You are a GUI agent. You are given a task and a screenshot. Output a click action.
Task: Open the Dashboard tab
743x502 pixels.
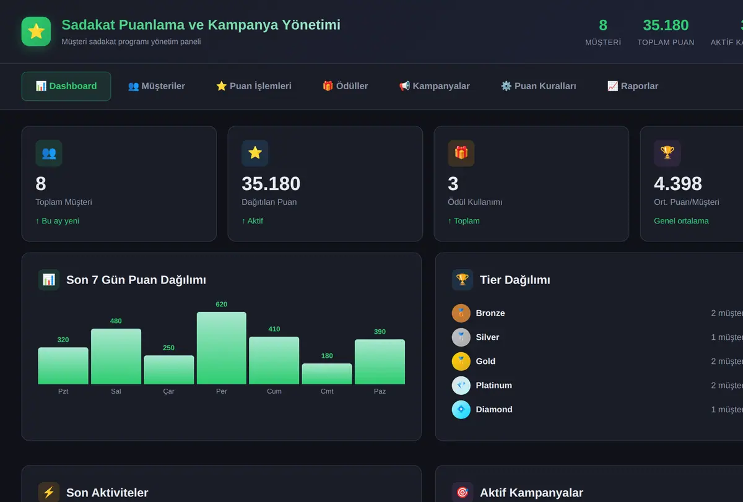(x=66, y=86)
